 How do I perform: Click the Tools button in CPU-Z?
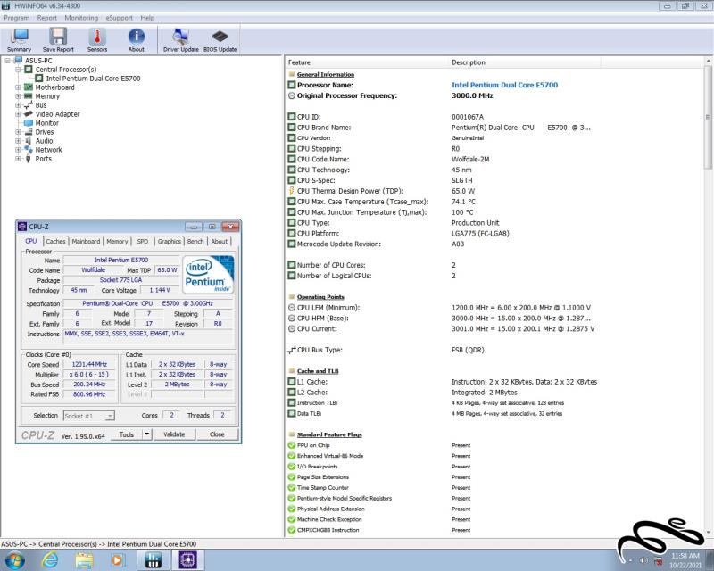click(126, 434)
